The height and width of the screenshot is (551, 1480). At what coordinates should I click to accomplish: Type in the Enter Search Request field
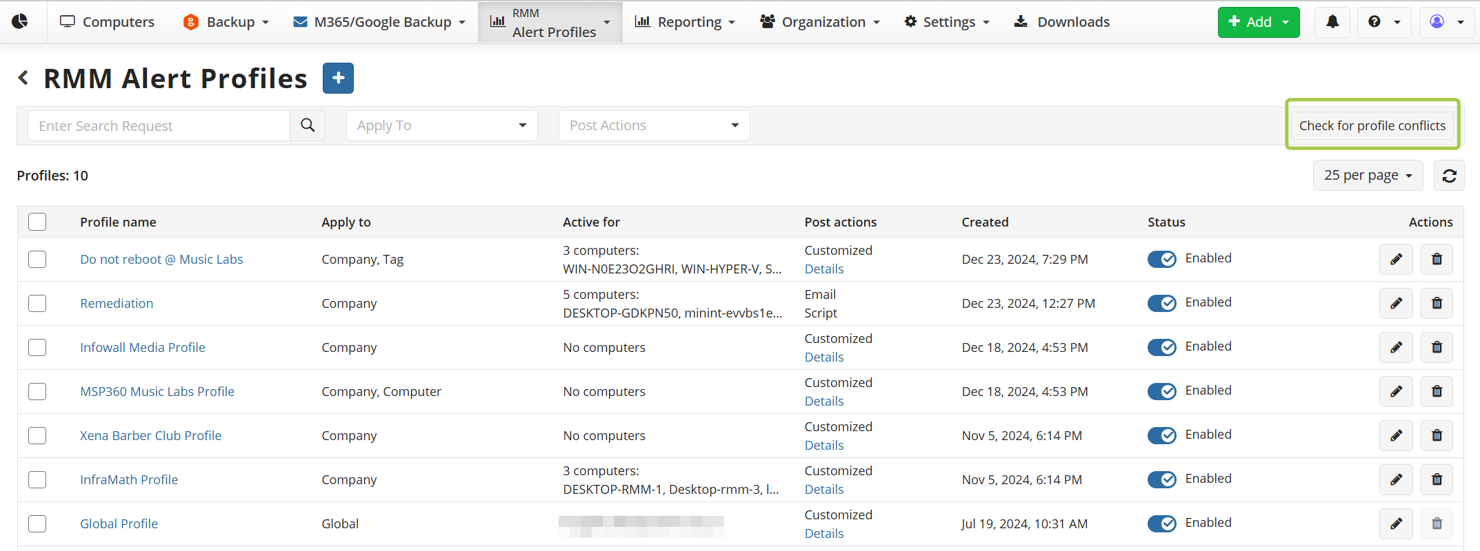click(159, 125)
